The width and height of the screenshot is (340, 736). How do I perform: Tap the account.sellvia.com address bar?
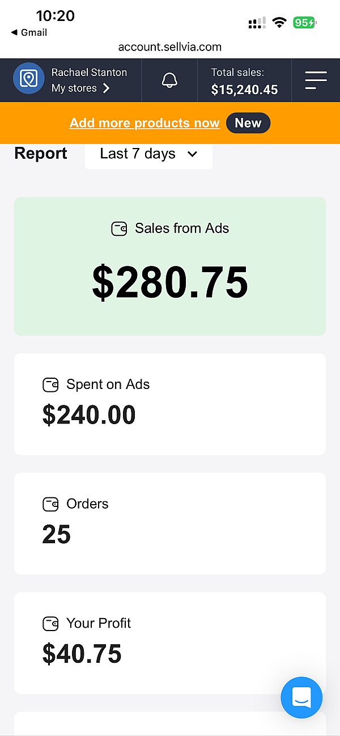(x=170, y=47)
